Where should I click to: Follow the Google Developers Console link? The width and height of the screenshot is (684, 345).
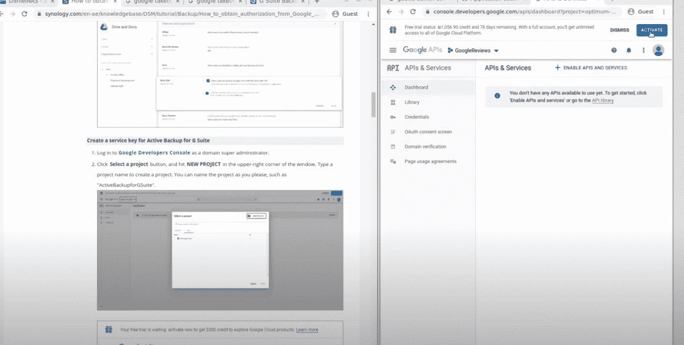click(x=154, y=153)
